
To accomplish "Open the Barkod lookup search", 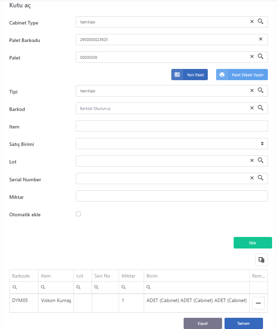I will point(261,108).
